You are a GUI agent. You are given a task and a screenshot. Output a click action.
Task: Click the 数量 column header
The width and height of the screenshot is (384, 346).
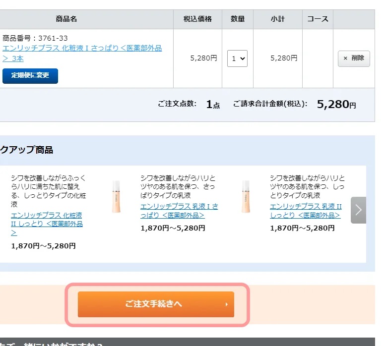click(238, 19)
